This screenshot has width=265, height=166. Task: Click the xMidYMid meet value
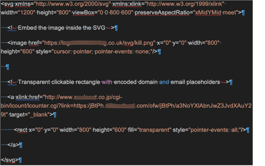216,12
